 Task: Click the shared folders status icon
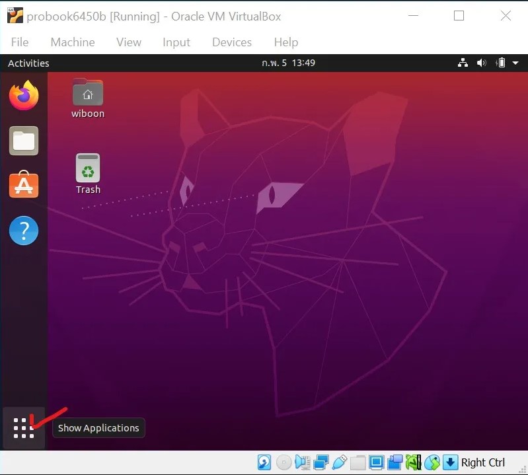[358, 462]
